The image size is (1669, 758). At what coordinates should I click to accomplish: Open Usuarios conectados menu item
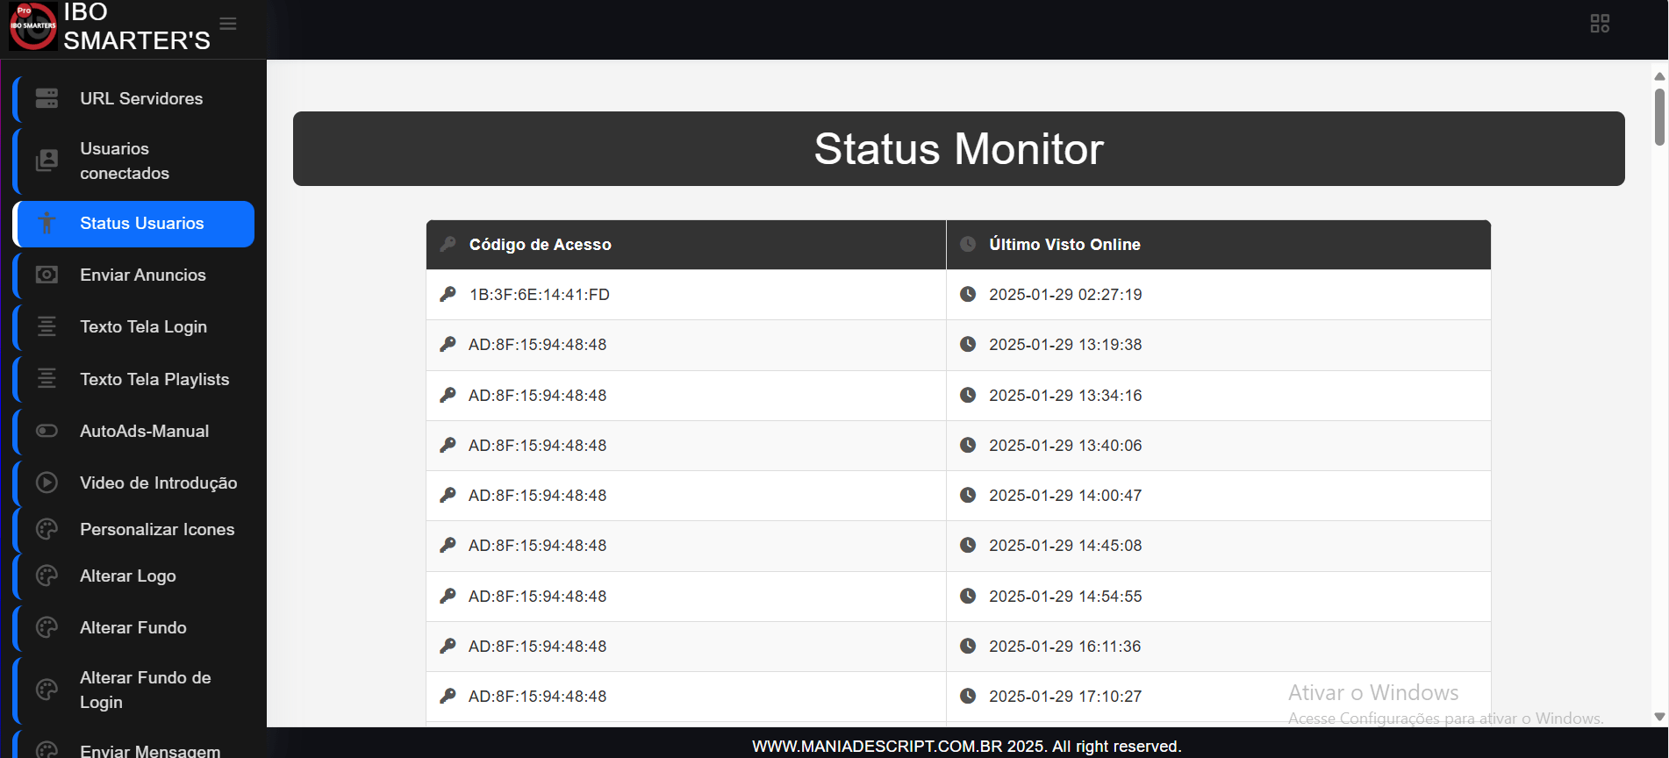click(124, 161)
